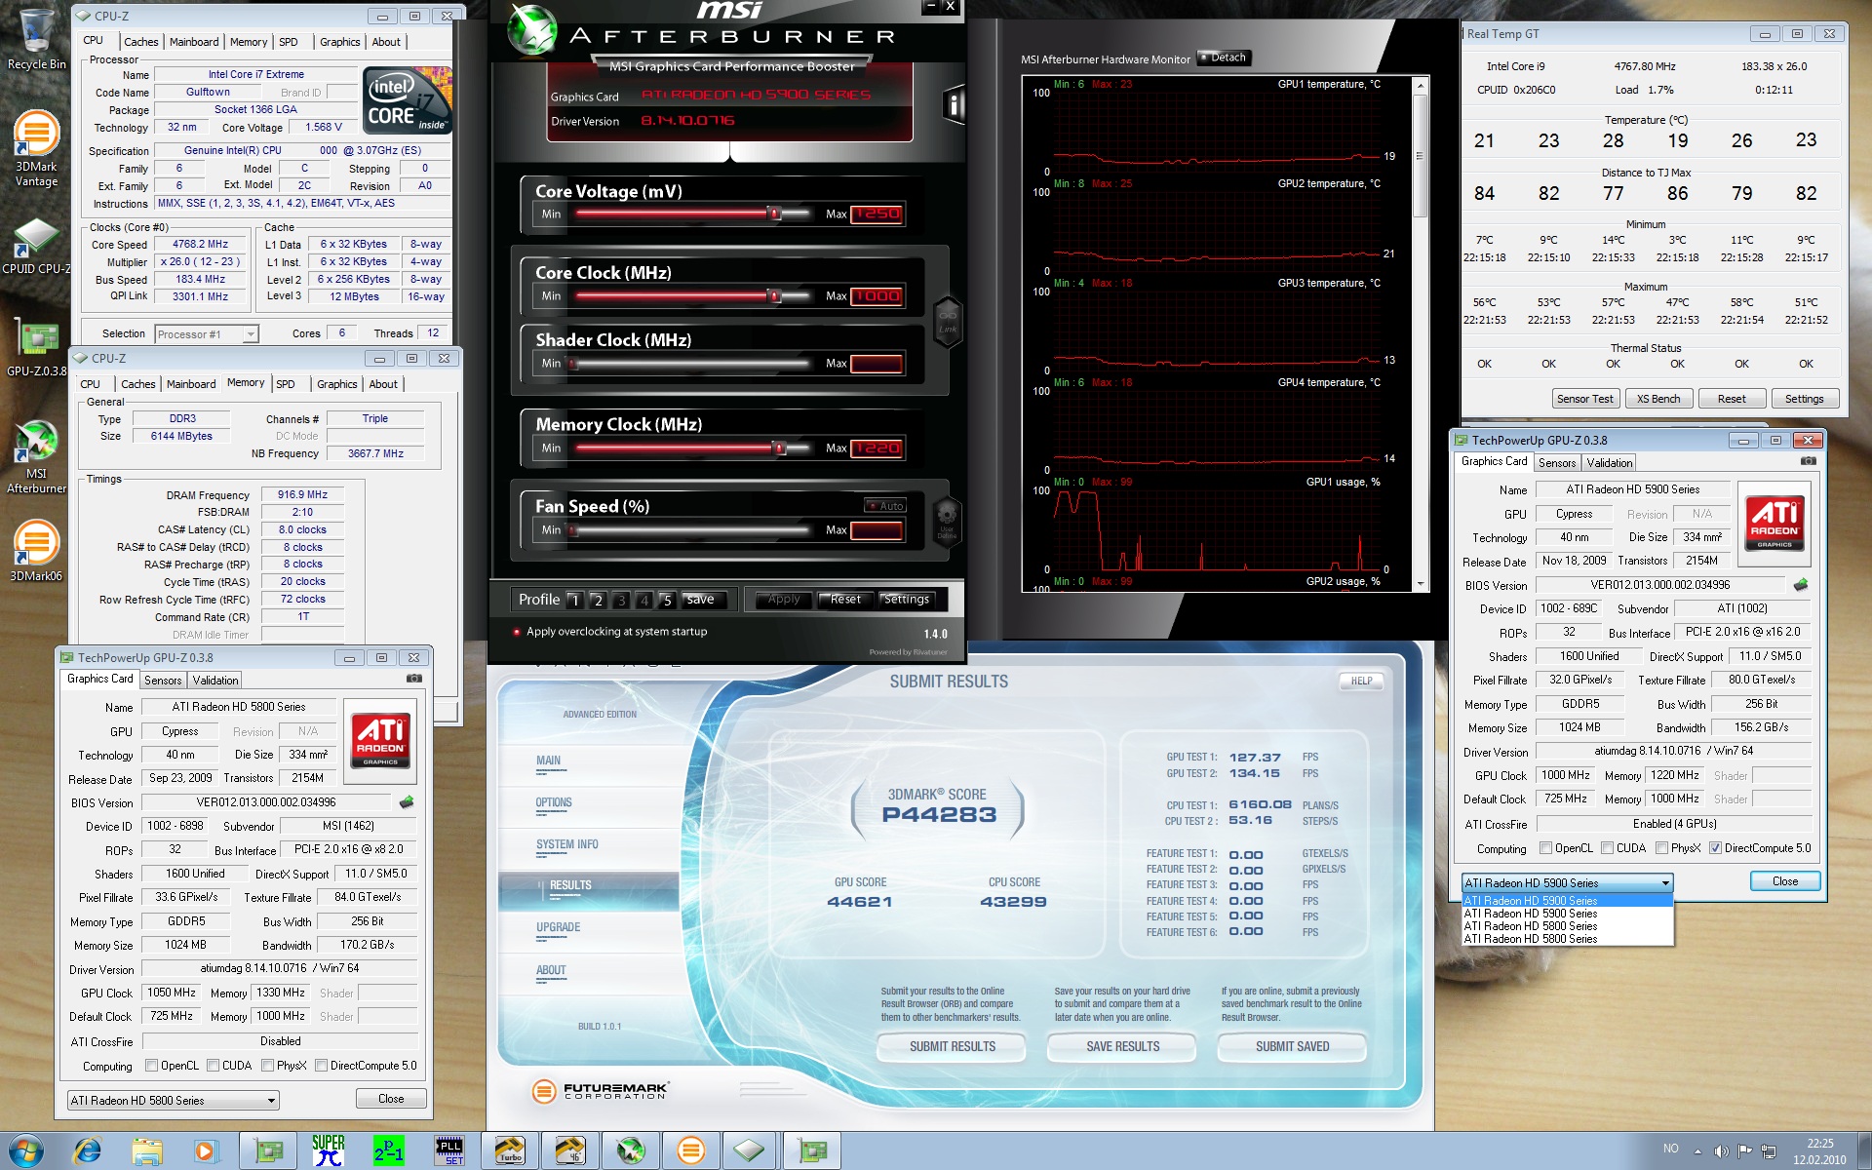Click the PLL SET taskbar icon

tap(449, 1150)
